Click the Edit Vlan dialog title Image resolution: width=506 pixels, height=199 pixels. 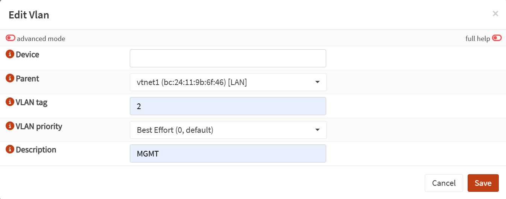(29, 15)
